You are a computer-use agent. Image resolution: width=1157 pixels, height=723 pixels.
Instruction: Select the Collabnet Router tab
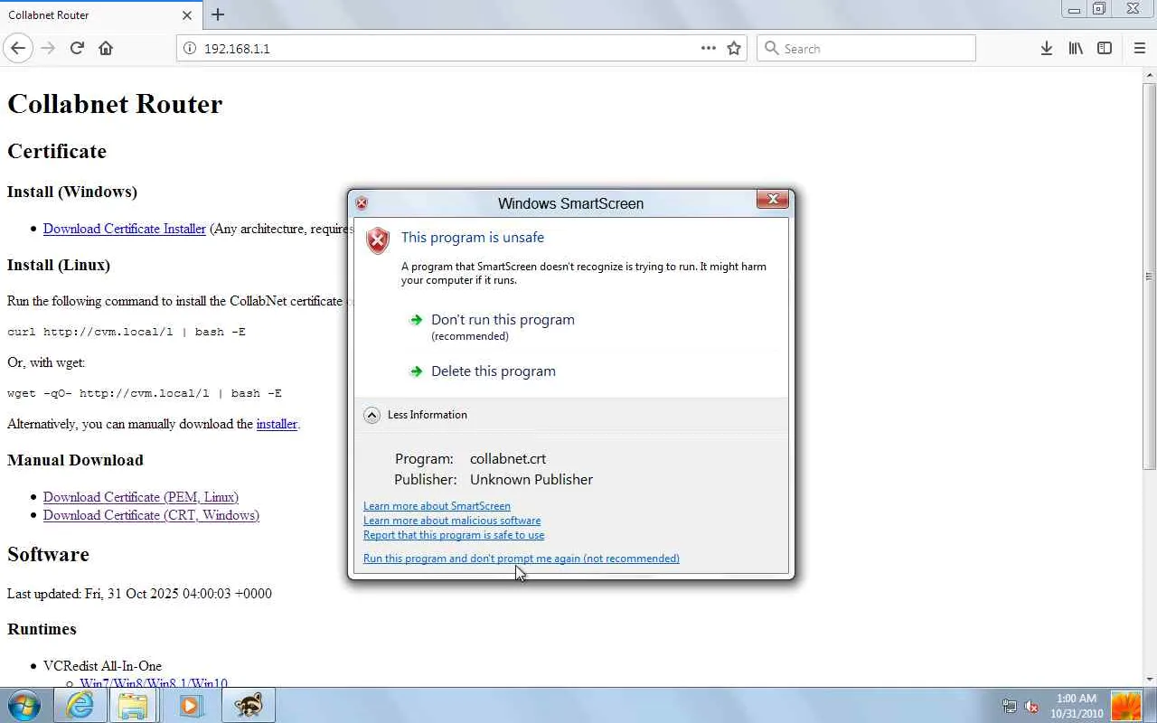pyautogui.click(x=100, y=15)
